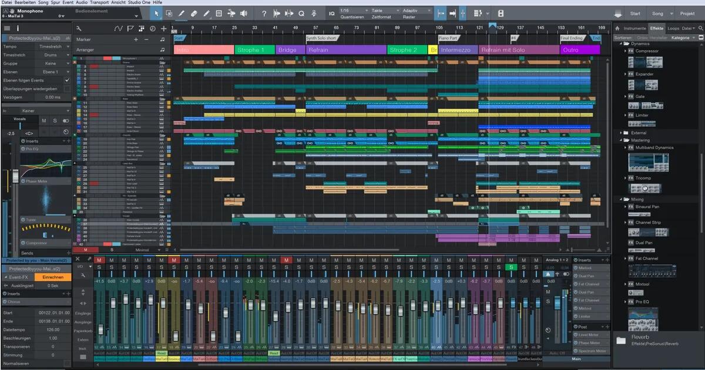Select the Eraser tool
This screenshot has width=705, height=370.
tap(193, 14)
